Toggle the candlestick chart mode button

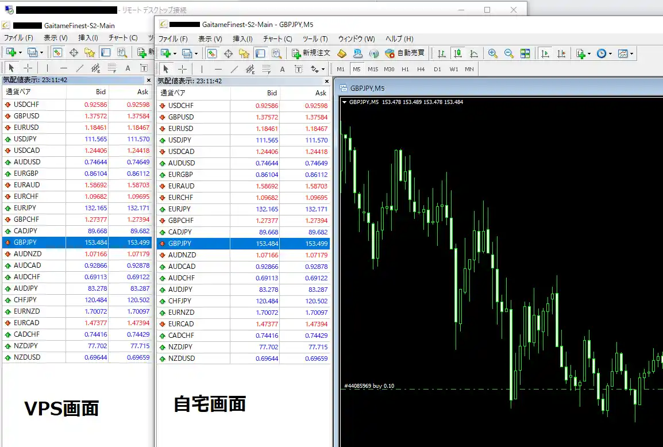click(458, 53)
